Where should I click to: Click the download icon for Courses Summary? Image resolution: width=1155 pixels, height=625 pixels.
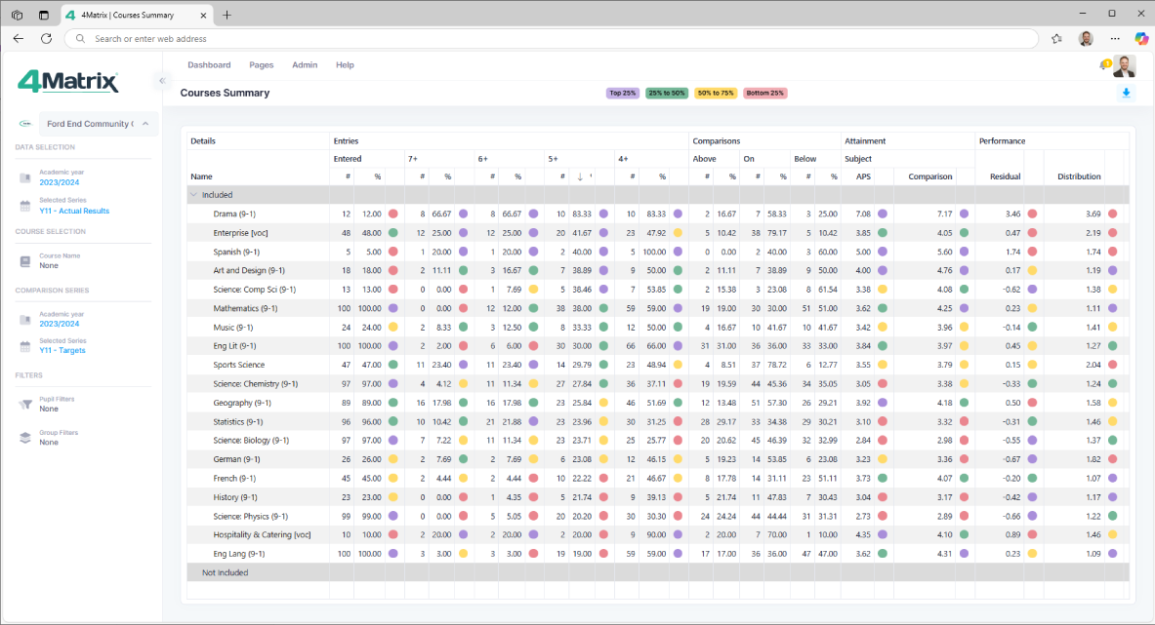1126,93
